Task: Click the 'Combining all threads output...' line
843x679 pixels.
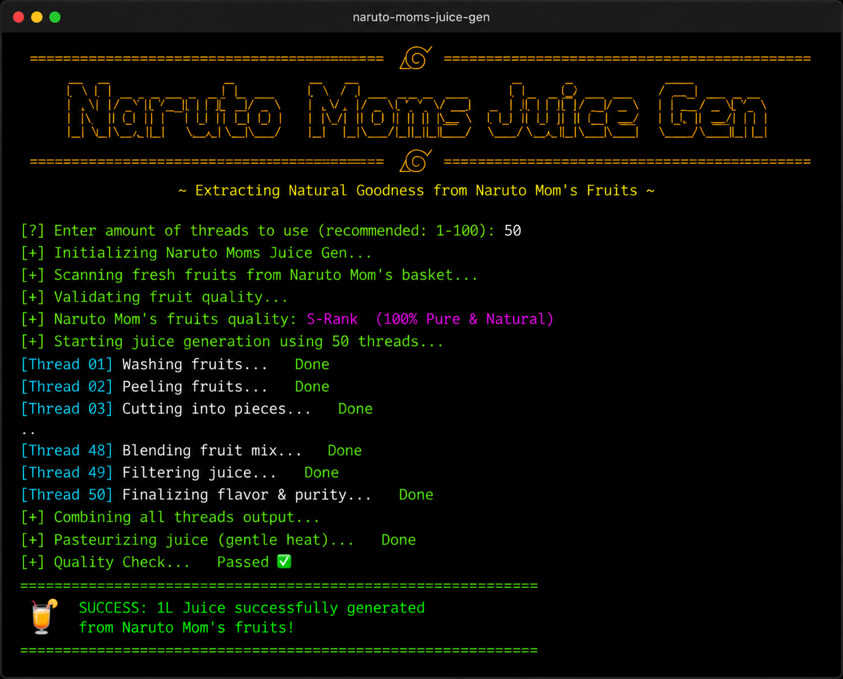Action: [x=170, y=517]
